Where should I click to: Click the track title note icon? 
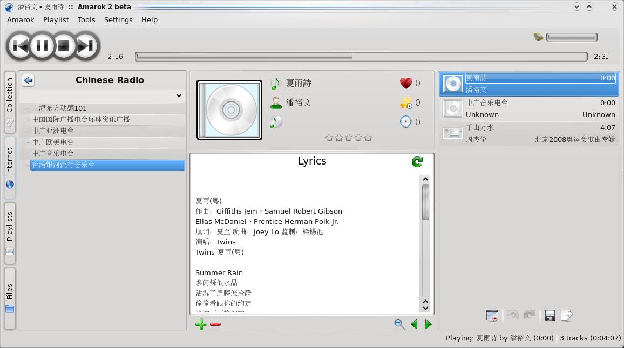[x=275, y=84]
